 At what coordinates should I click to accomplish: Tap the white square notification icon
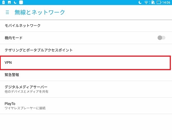(21, 2)
